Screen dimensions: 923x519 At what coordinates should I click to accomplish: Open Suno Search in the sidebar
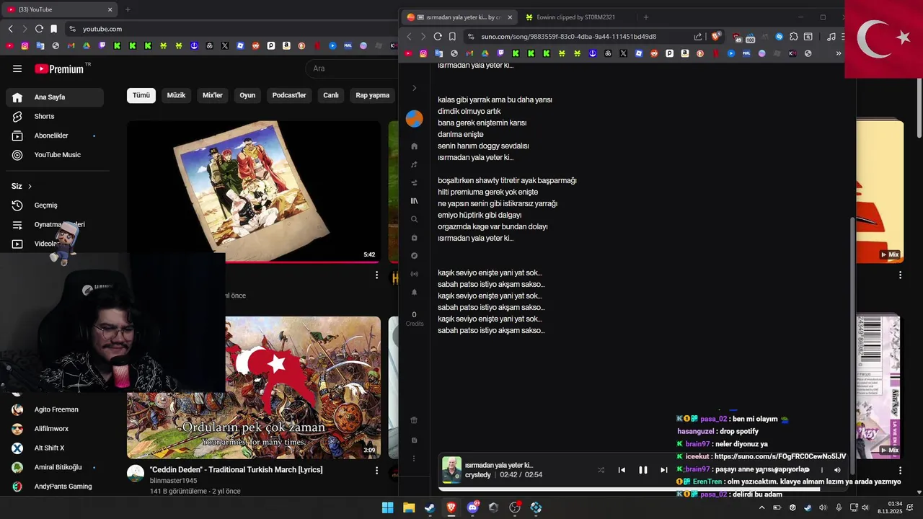(x=414, y=219)
